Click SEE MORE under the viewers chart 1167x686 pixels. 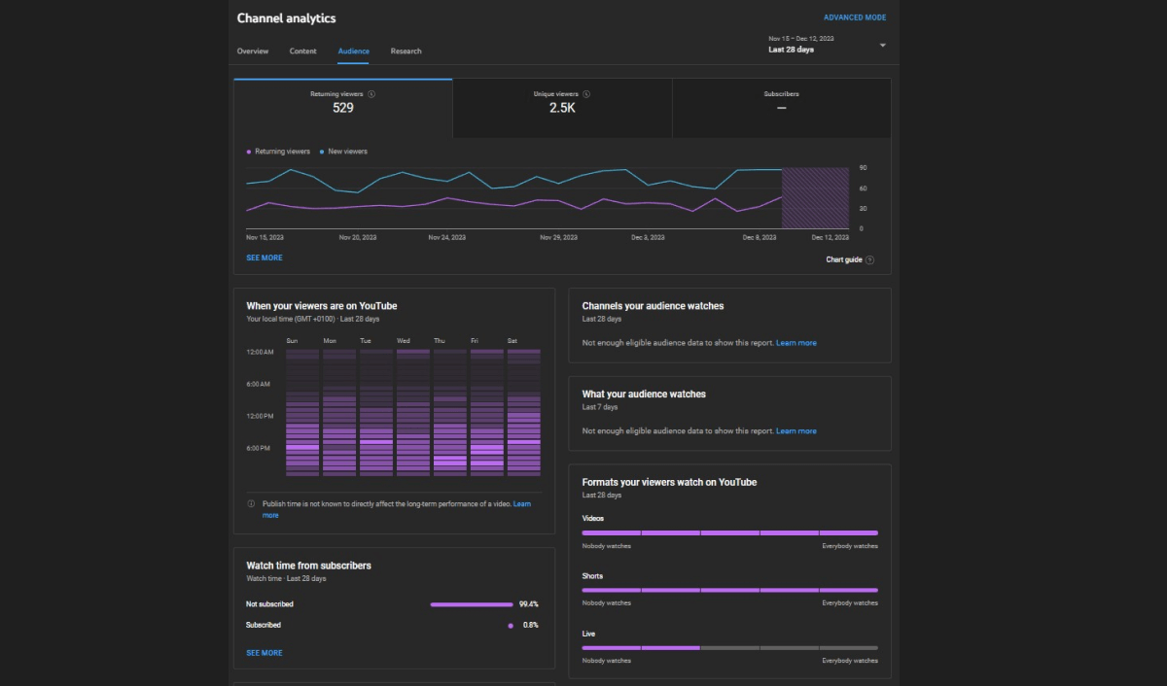[x=265, y=257]
